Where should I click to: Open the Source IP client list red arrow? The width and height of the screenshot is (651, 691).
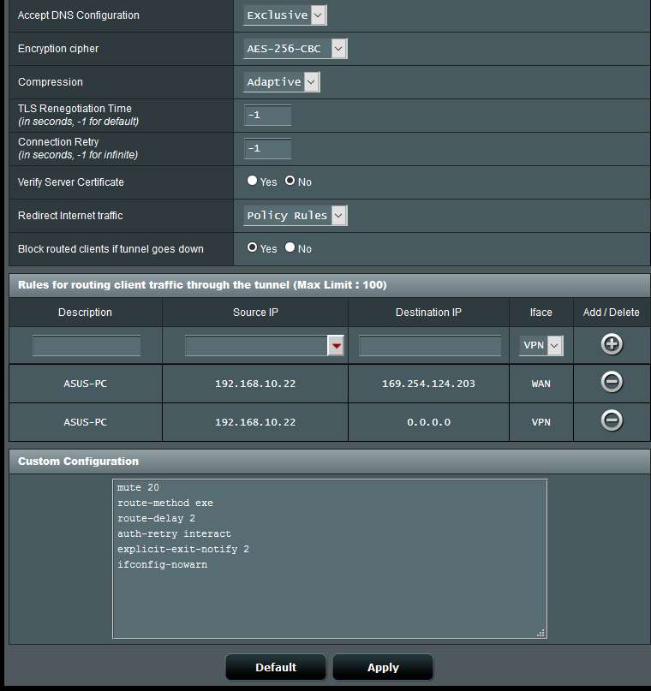[x=336, y=346]
